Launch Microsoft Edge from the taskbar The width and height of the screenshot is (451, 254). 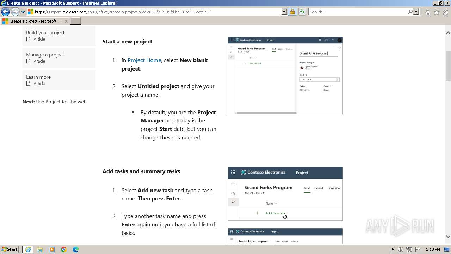76,249
